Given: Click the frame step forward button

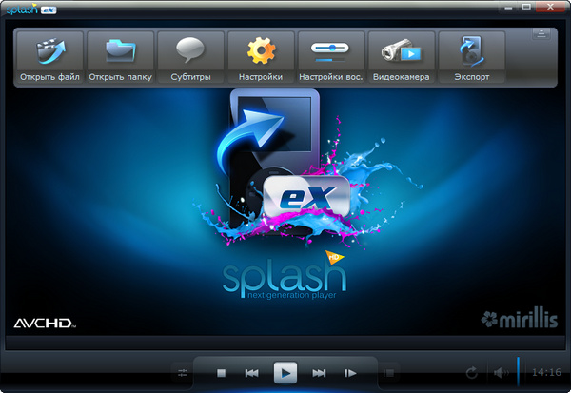Looking at the screenshot, I should pyautogui.click(x=350, y=373).
